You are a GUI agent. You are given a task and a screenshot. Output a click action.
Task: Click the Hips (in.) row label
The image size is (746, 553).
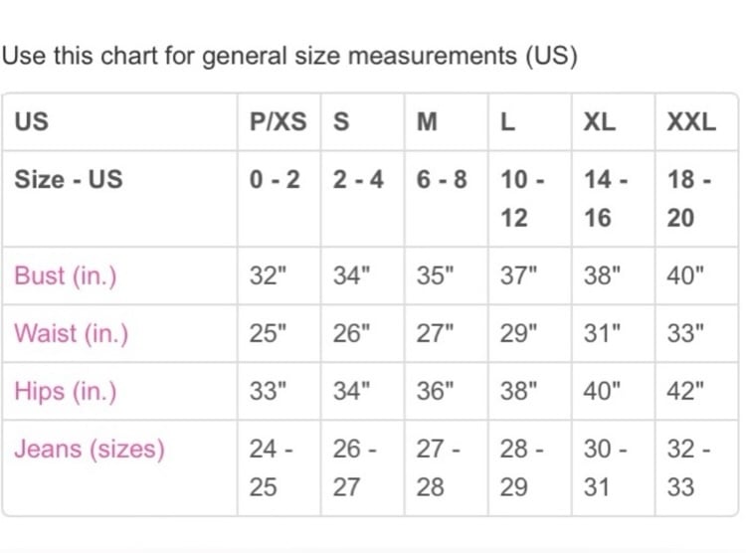(66, 391)
